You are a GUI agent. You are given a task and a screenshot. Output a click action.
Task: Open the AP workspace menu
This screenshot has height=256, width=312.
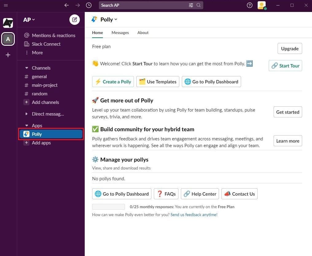29,20
